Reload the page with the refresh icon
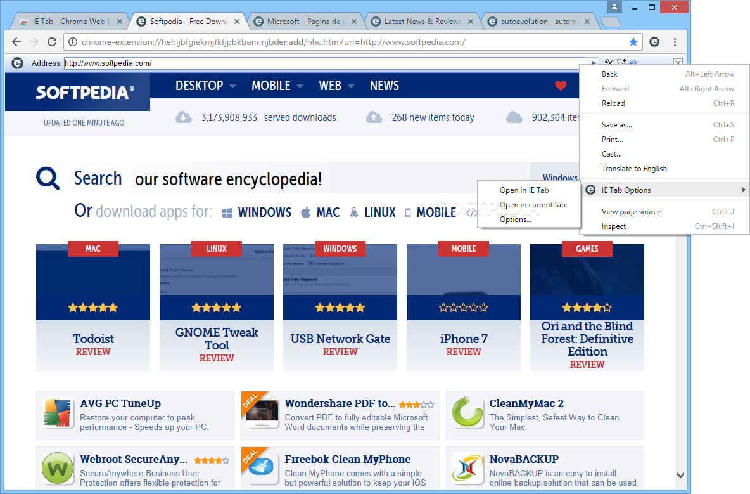 click(52, 42)
